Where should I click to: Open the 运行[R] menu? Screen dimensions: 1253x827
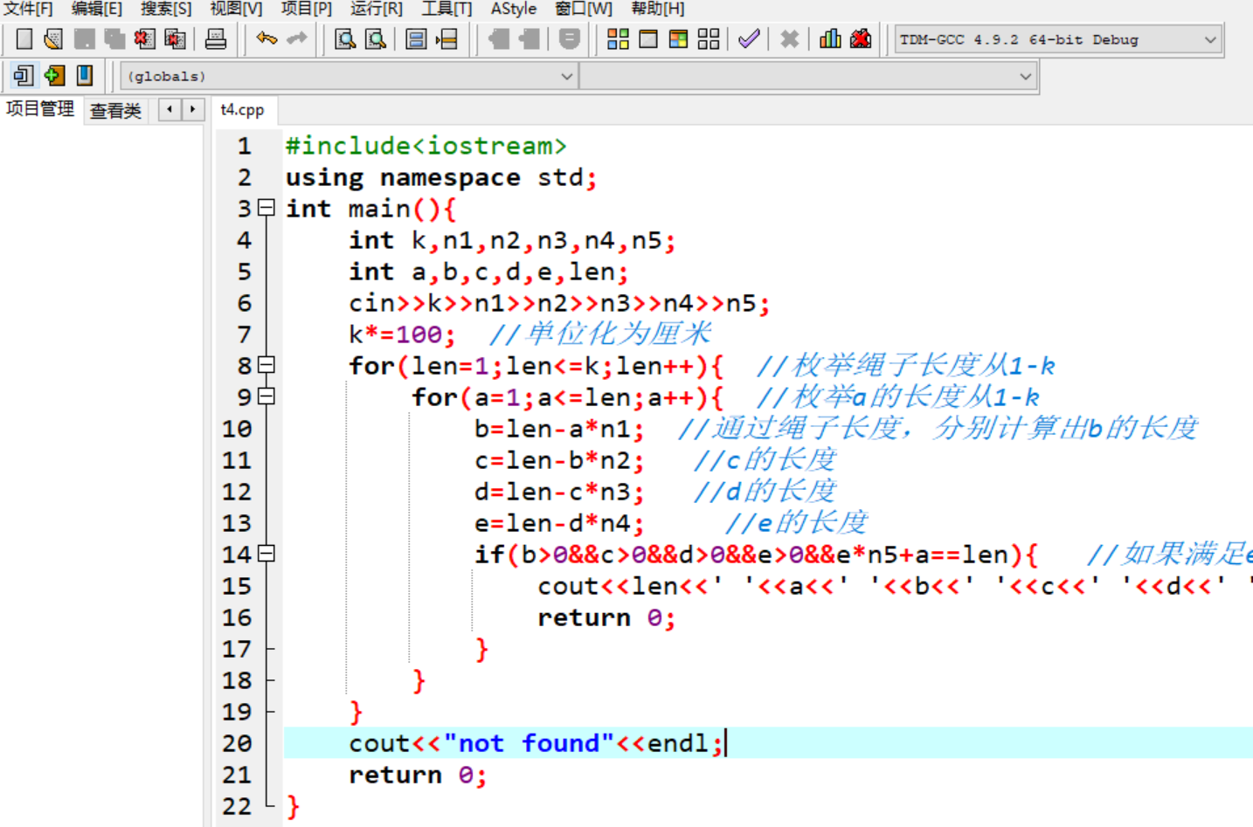376,9
